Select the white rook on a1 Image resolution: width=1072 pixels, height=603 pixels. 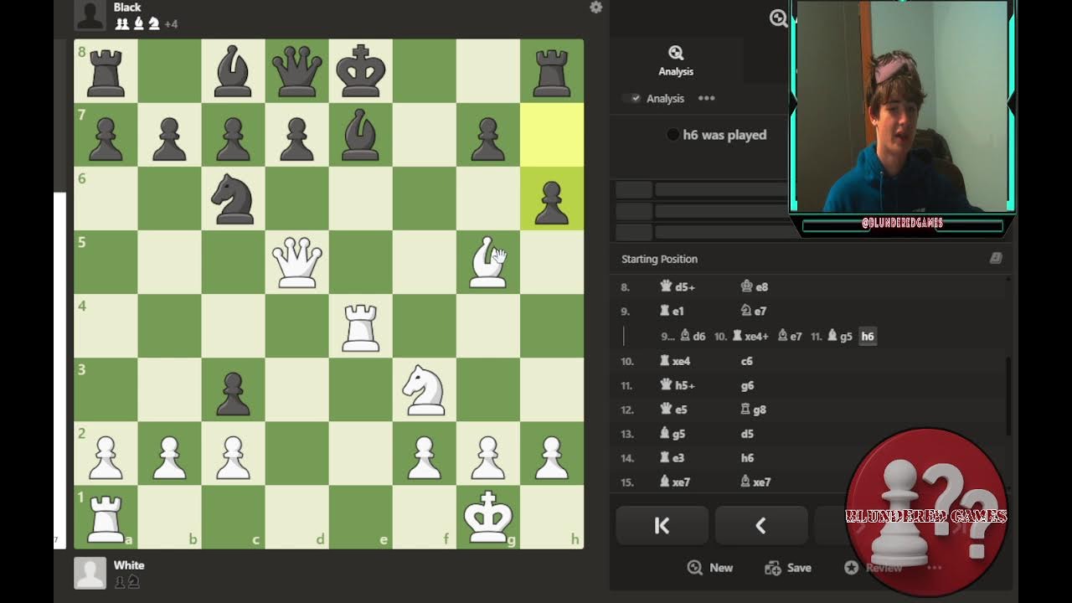[106, 517]
